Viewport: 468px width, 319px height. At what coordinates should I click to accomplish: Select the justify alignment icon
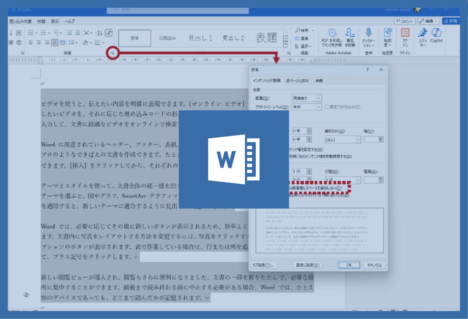55,42
